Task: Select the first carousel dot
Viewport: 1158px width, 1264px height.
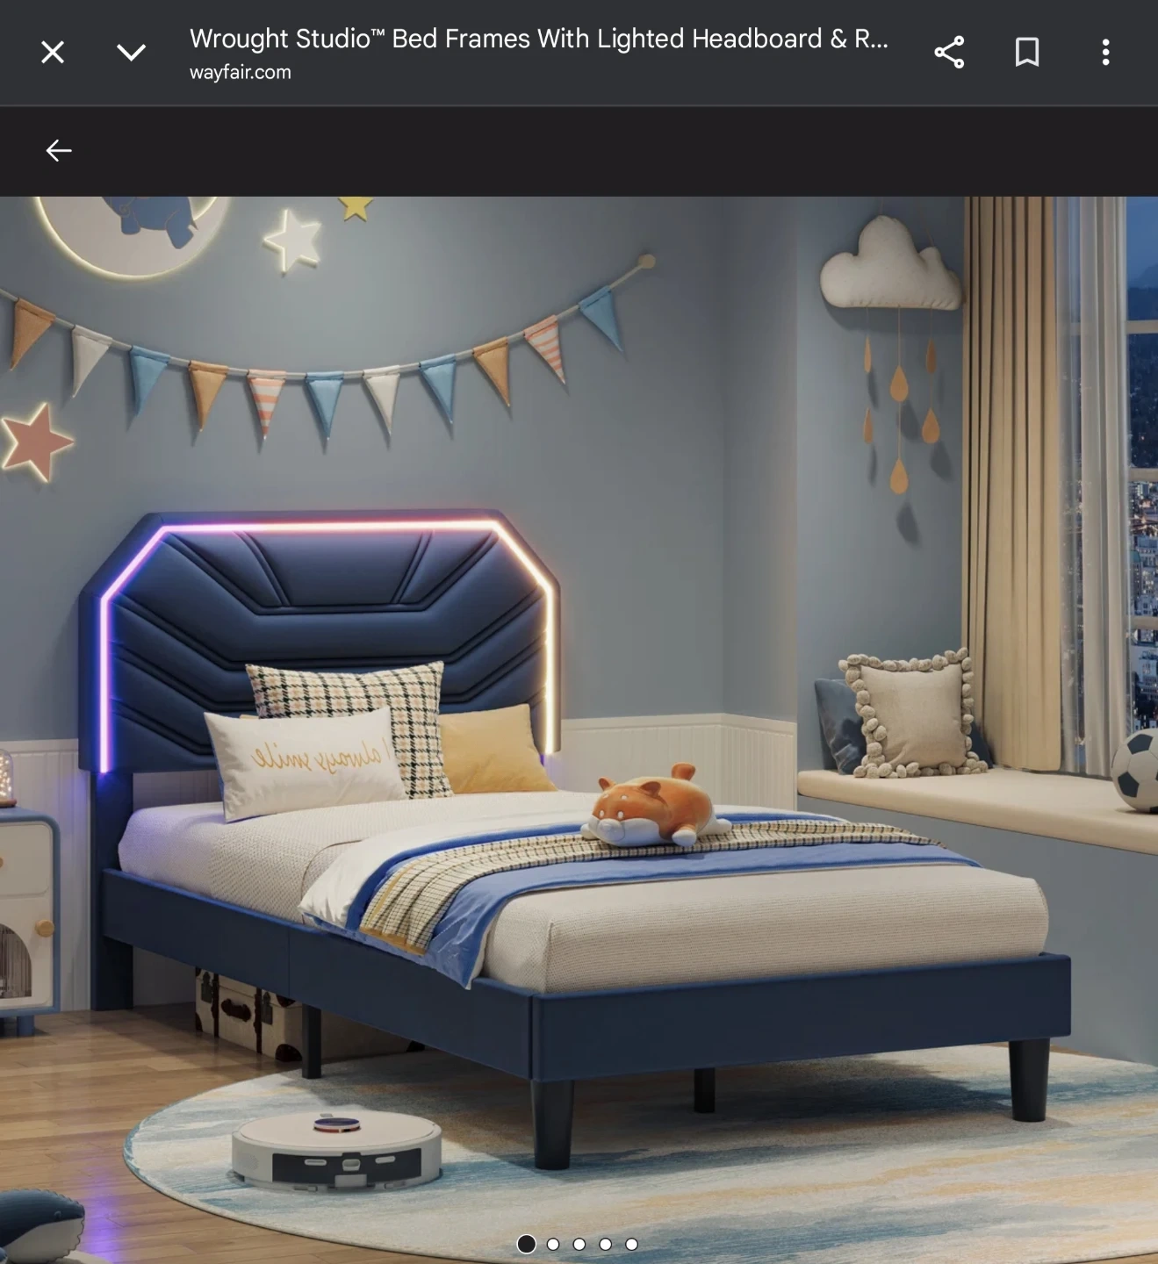Action: click(527, 1244)
